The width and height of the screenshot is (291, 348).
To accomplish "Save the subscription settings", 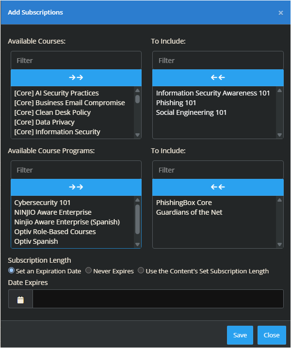I will point(240,335).
